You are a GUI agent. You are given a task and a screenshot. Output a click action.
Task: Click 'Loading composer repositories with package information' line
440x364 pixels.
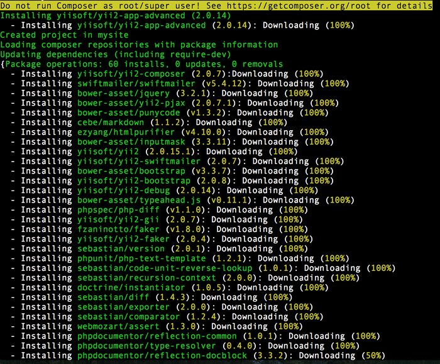(139, 45)
